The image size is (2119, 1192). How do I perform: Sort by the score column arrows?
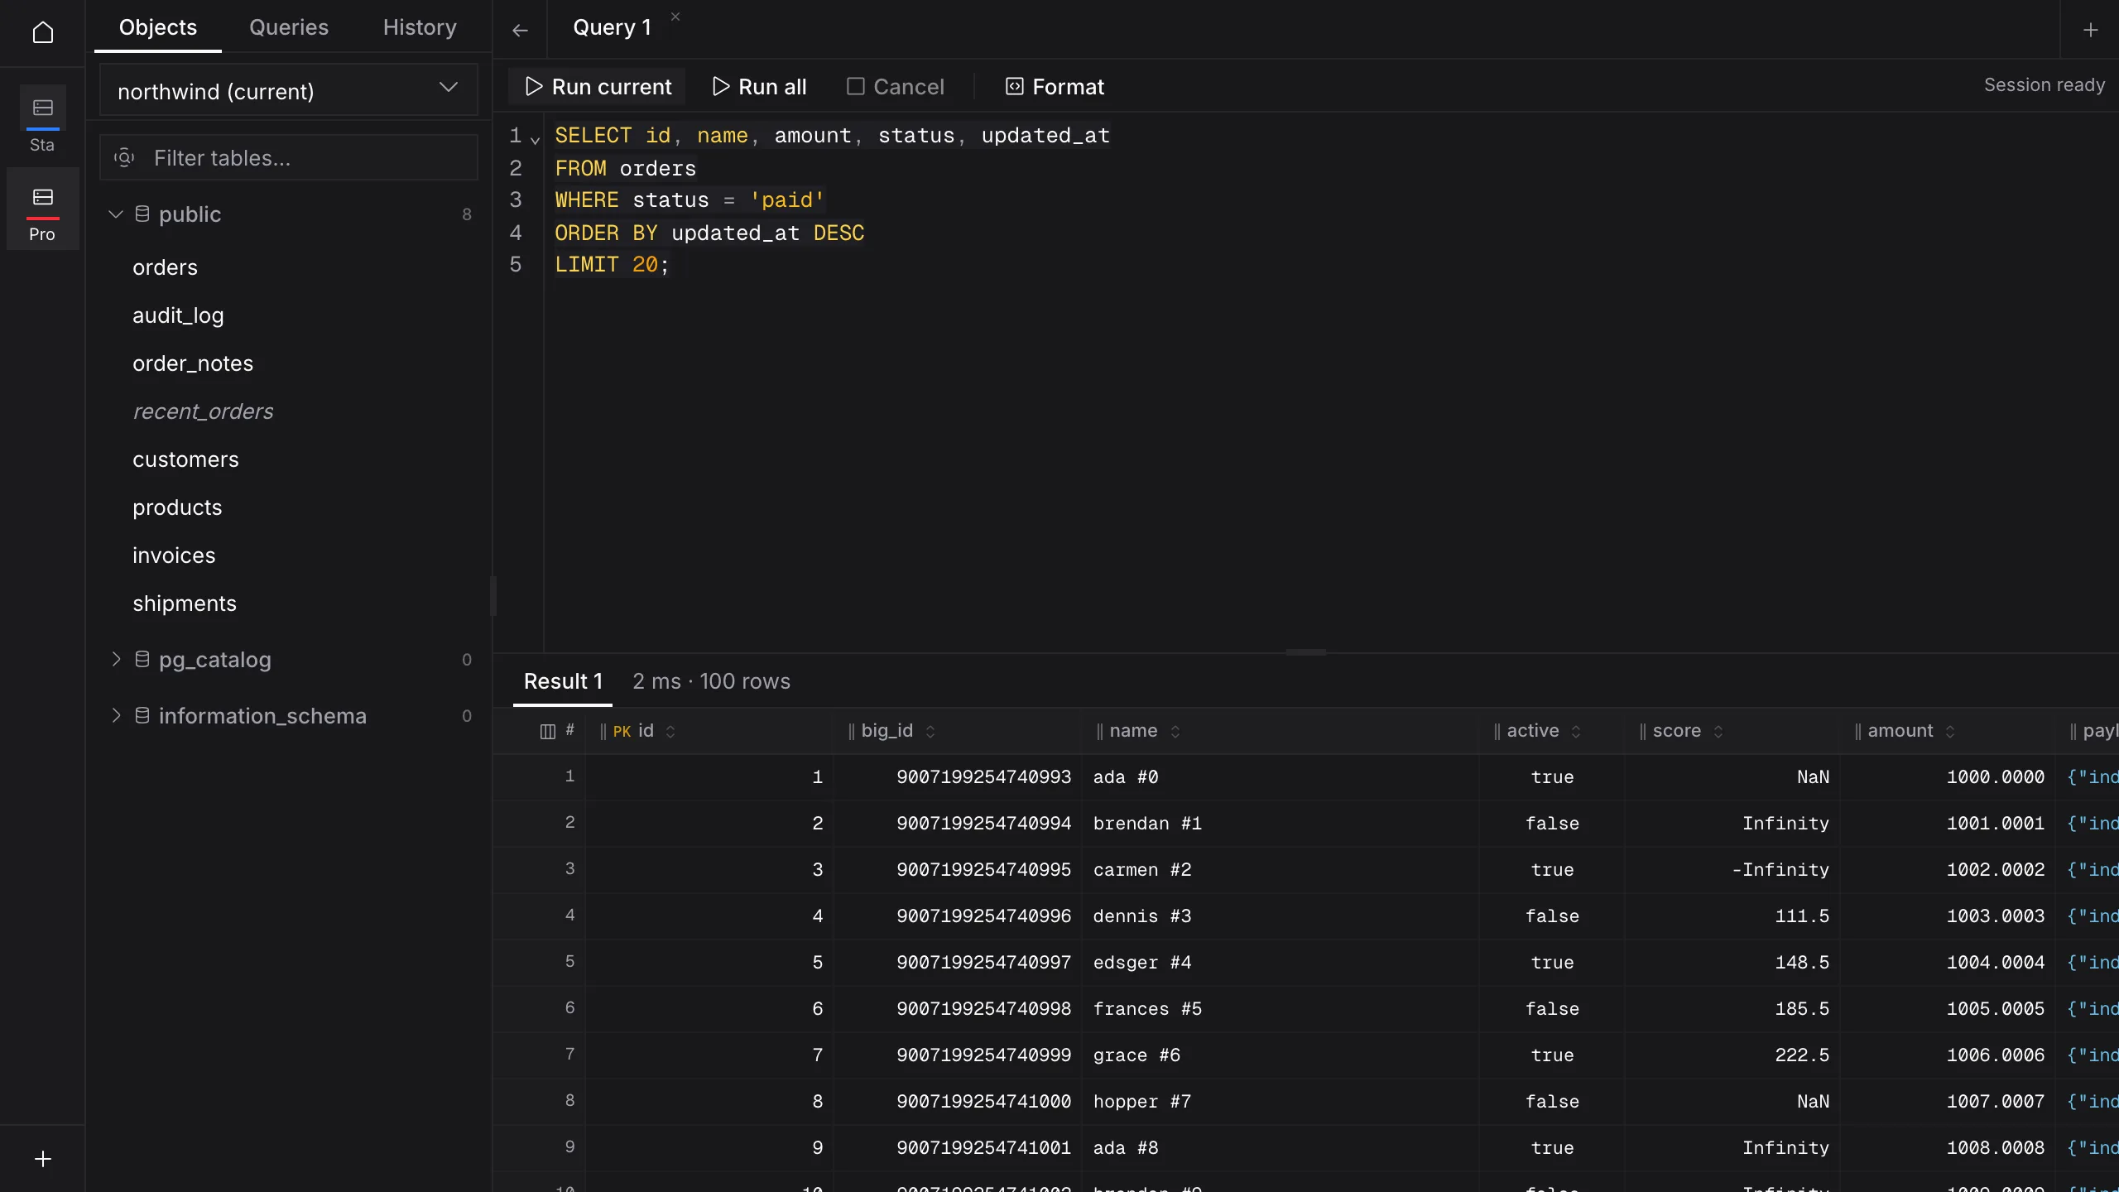(x=1718, y=731)
